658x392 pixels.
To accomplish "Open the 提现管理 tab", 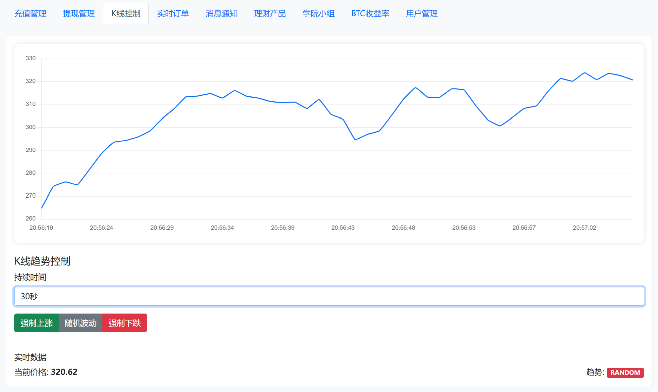I will pyautogui.click(x=78, y=14).
